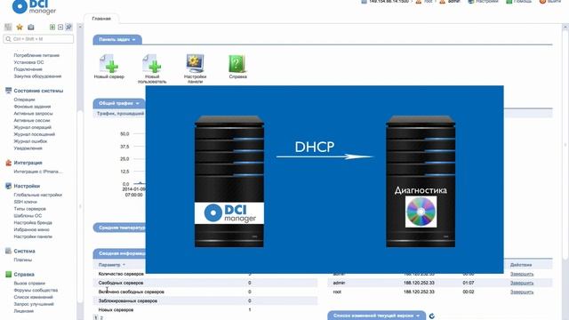Focus the menu search field
The width and height of the screenshot is (569, 320).
38,39
